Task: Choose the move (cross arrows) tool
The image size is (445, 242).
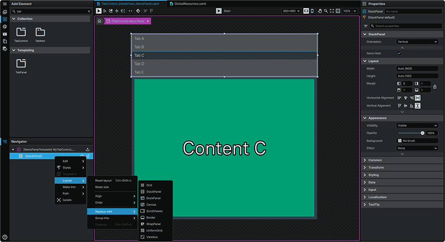Action: tap(117, 11)
